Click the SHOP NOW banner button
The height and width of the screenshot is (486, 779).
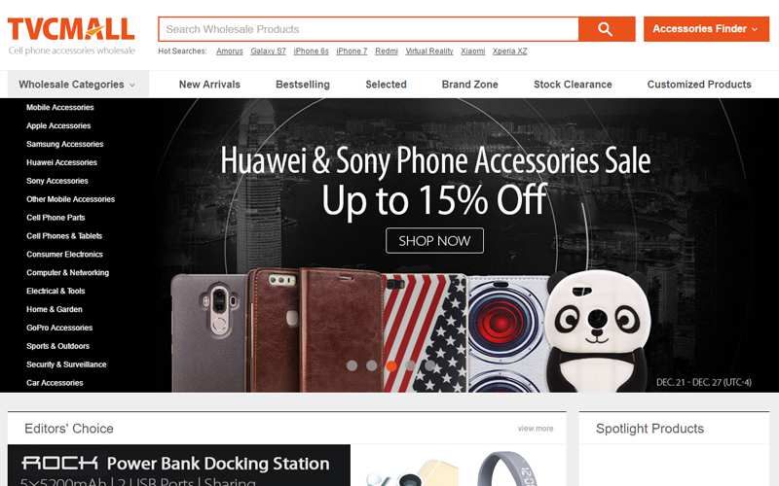coord(434,240)
